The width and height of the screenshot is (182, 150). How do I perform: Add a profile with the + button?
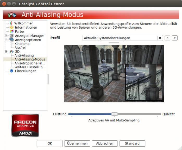[x=175, y=38]
